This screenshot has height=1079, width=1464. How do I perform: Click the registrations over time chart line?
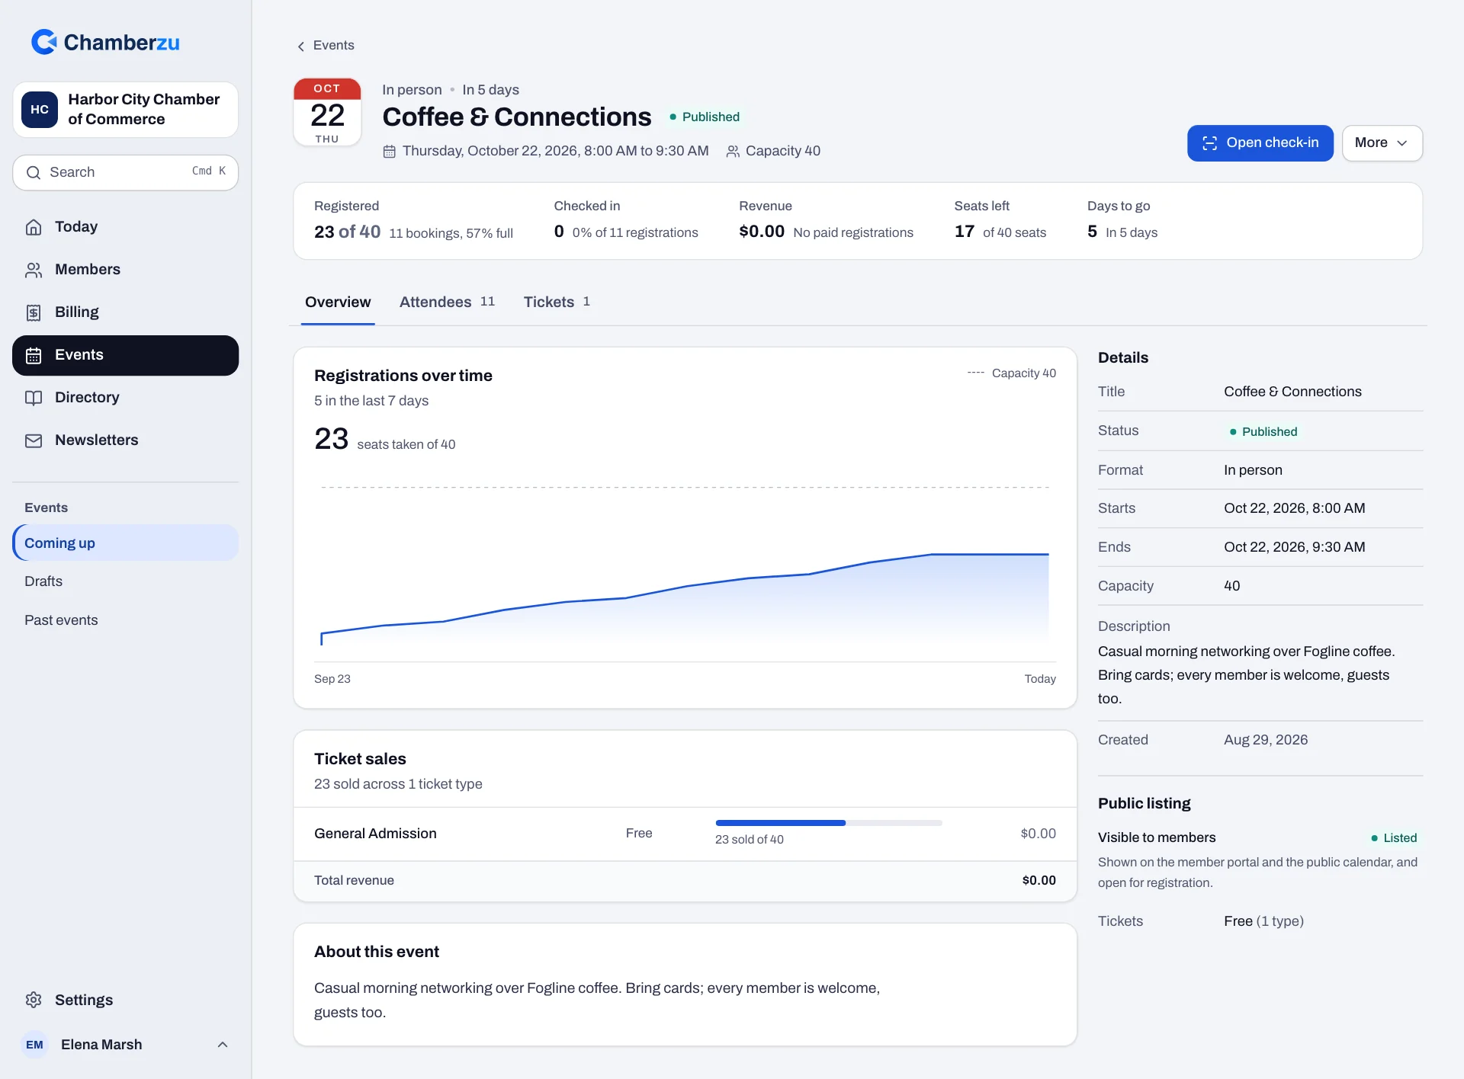pyautogui.click(x=685, y=587)
